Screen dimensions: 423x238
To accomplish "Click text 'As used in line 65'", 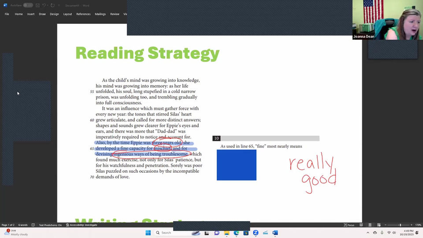I will tap(237, 146).
